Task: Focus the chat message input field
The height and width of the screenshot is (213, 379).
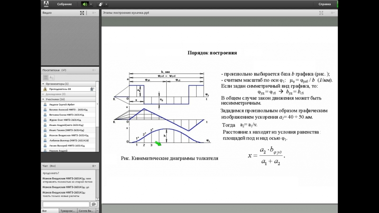Action: (66, 204)
